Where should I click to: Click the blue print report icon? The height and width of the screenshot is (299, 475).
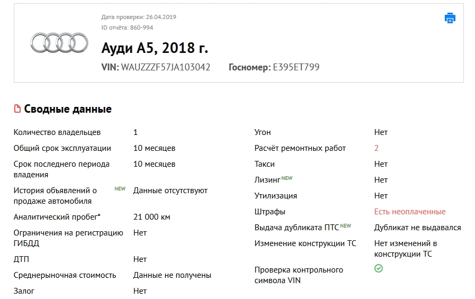(x=450, y=18)
